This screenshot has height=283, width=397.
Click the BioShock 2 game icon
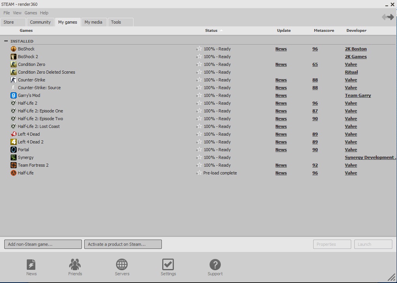tap(14, 57)
